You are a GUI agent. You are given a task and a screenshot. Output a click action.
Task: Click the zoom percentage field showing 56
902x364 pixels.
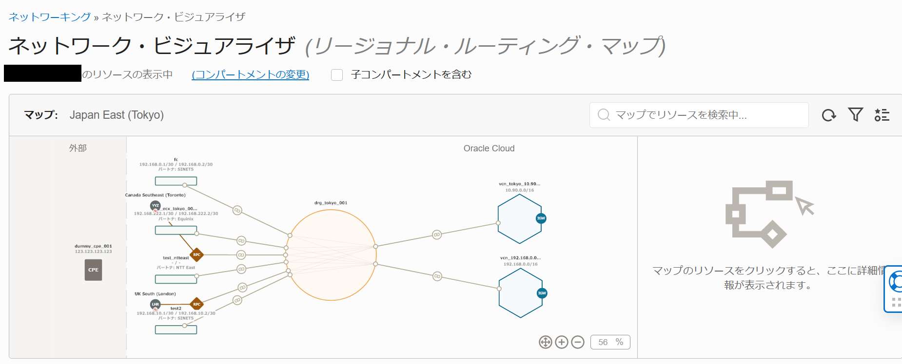coord(610,342)
